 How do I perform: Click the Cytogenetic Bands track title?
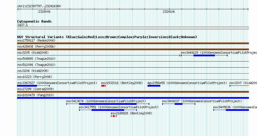pos(34,21)
